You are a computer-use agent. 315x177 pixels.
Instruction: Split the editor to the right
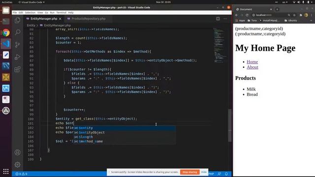point(218,19)
